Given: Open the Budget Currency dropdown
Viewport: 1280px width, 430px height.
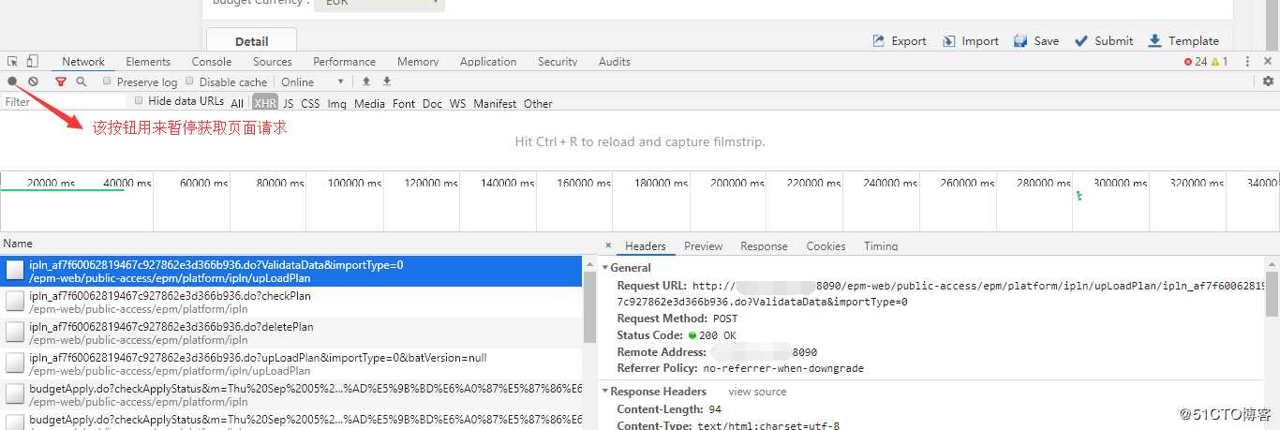Looking at the screenshot, I should coord(379,4).
